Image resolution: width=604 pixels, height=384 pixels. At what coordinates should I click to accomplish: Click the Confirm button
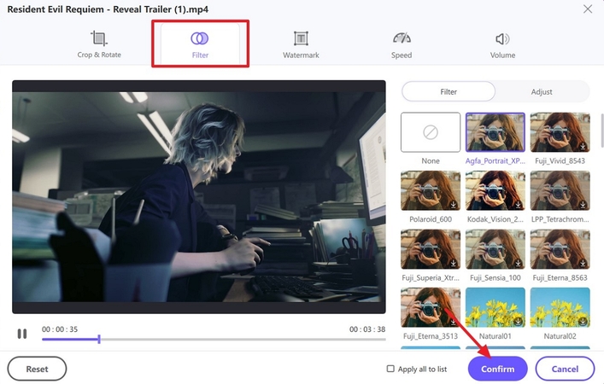tap(497, 369)
